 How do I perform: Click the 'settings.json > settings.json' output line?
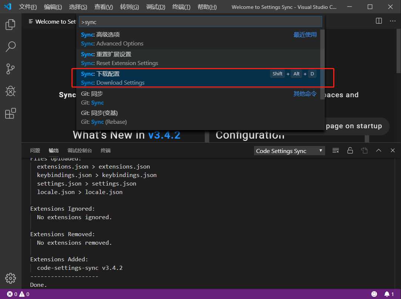pyautogui.click(x=86, y=184)
